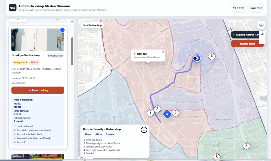
Task: Zoom out with the minus map button
Action: tap(262, 41)
